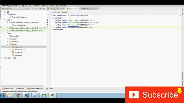Click res in the navigation breadcrumb
The image size is (184, 103).
(x=43, y=6)
